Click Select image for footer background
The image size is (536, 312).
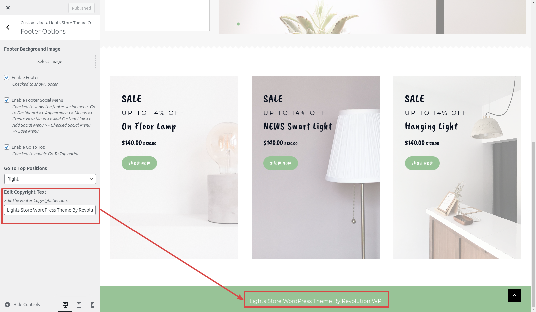click(50, 61)
